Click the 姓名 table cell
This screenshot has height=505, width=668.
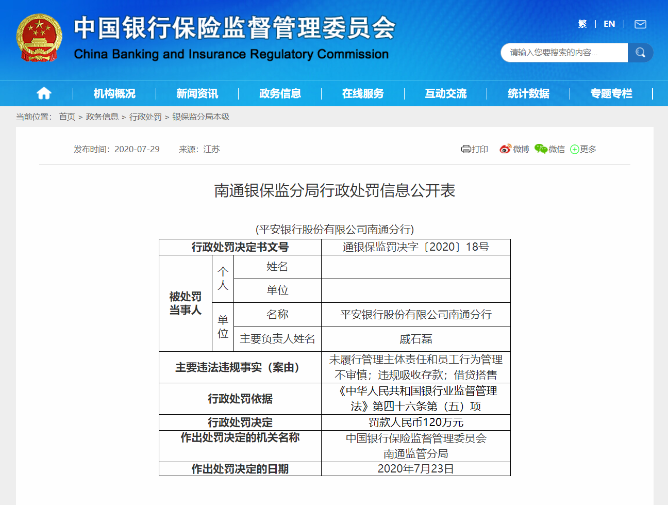point(277,267)
